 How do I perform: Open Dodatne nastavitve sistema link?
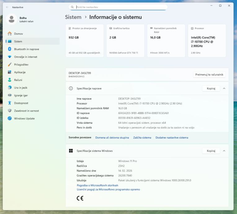pyautogui.click(x=172, y=137)
